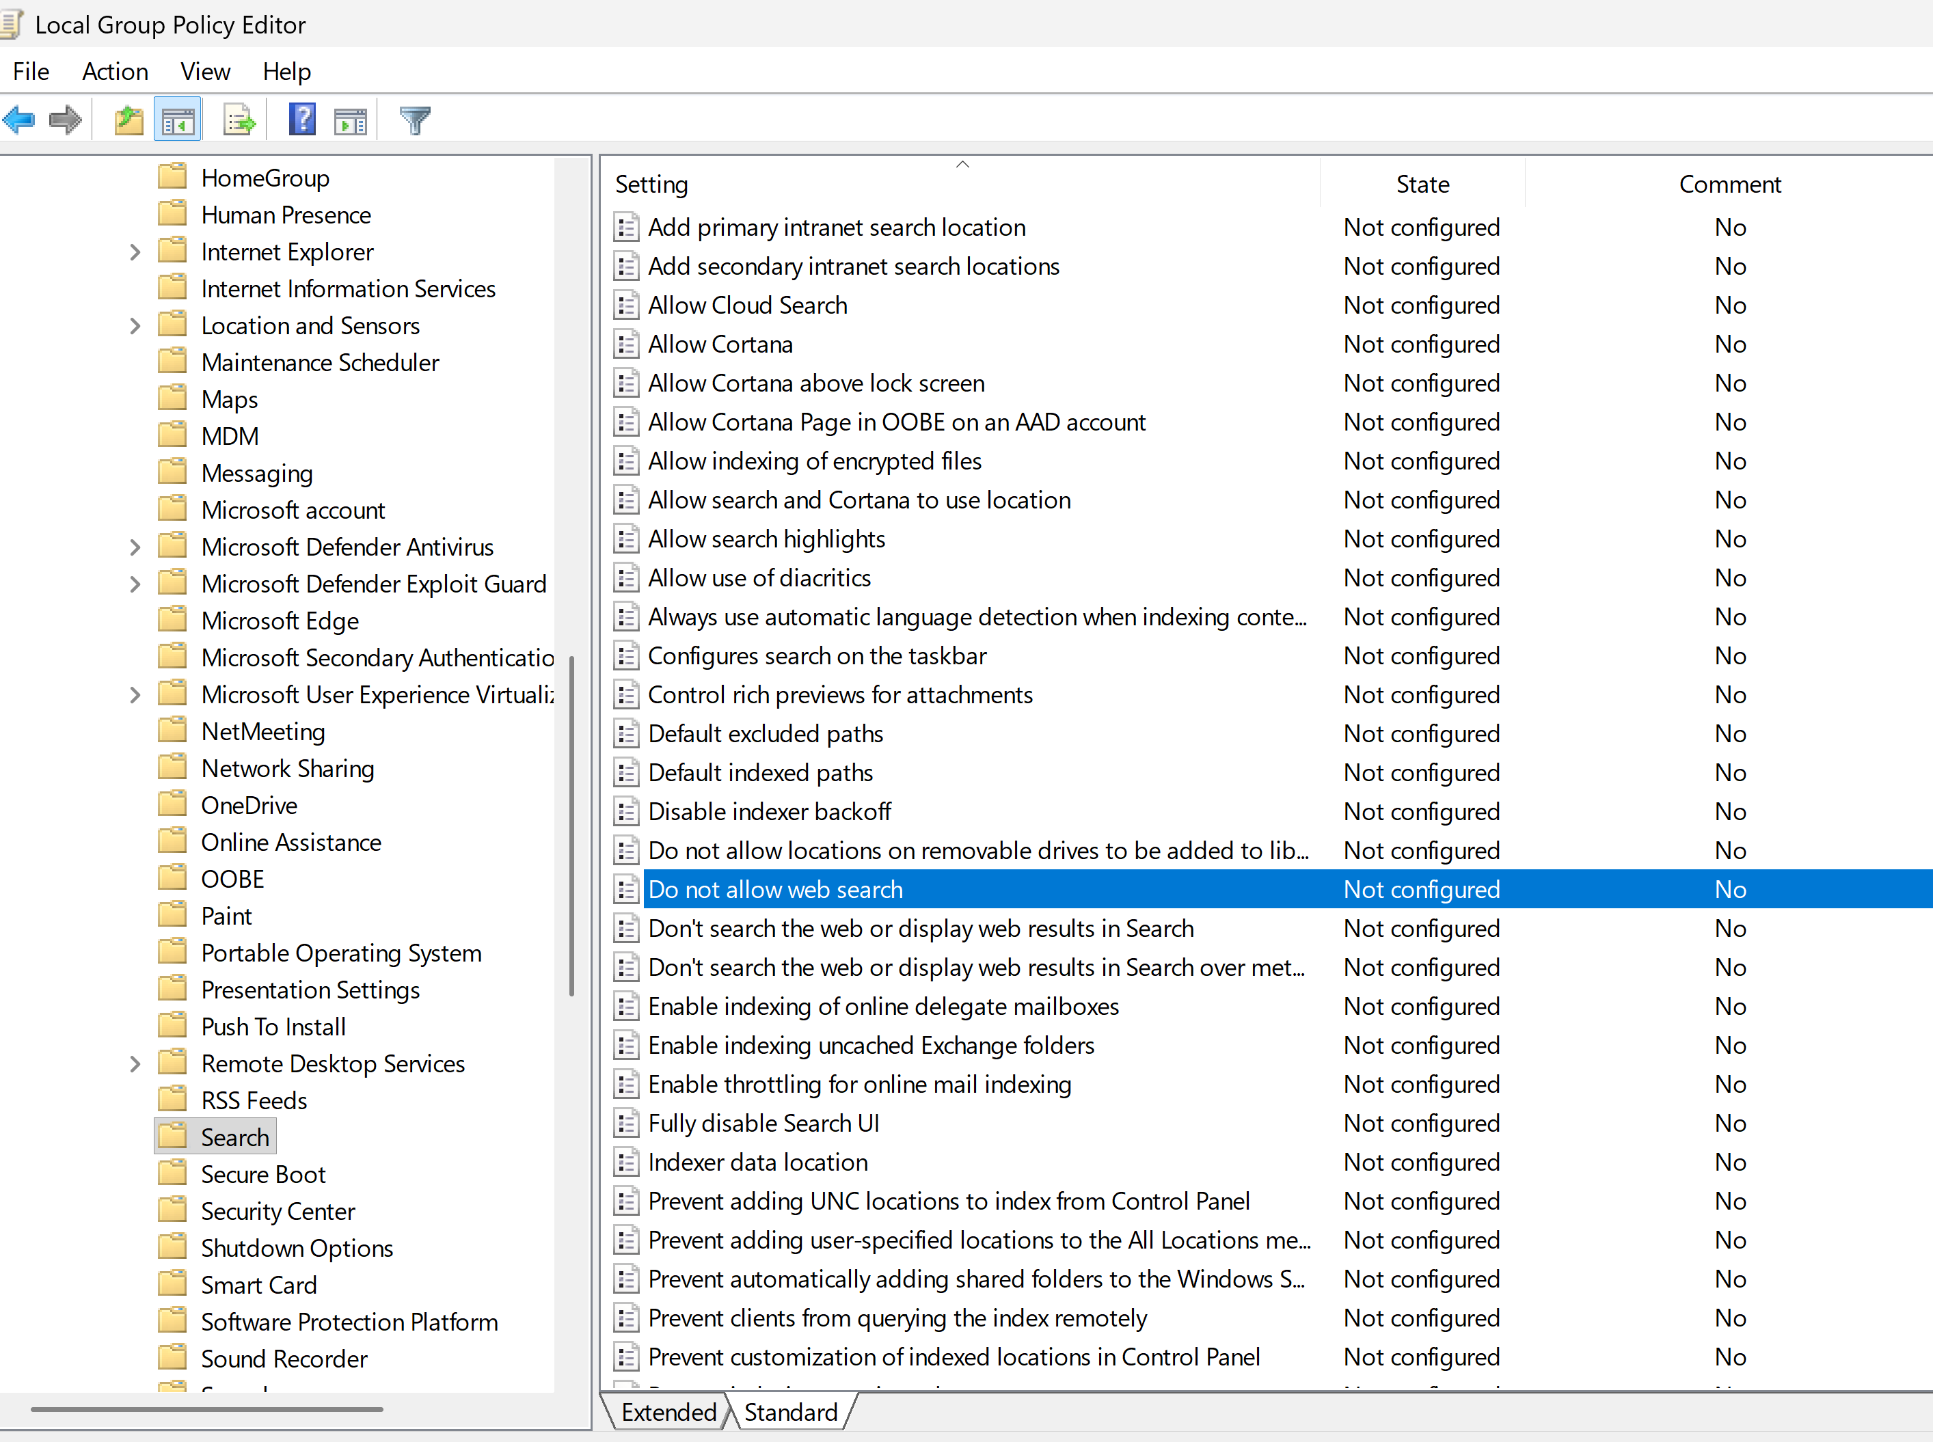The width and height of the screenshot is (1933, 1442).
Task: Click policy icon beside Allow Cortana
Action: (x=626, y=345)
